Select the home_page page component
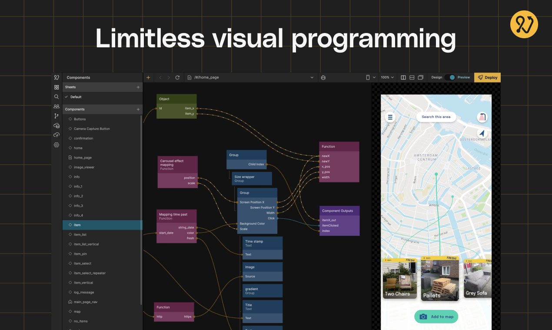Image resolution: width=552 pixels, height=330 pixels. point(103,158)
